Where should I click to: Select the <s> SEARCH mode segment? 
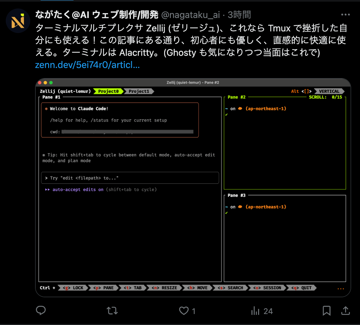pos(230,288)
